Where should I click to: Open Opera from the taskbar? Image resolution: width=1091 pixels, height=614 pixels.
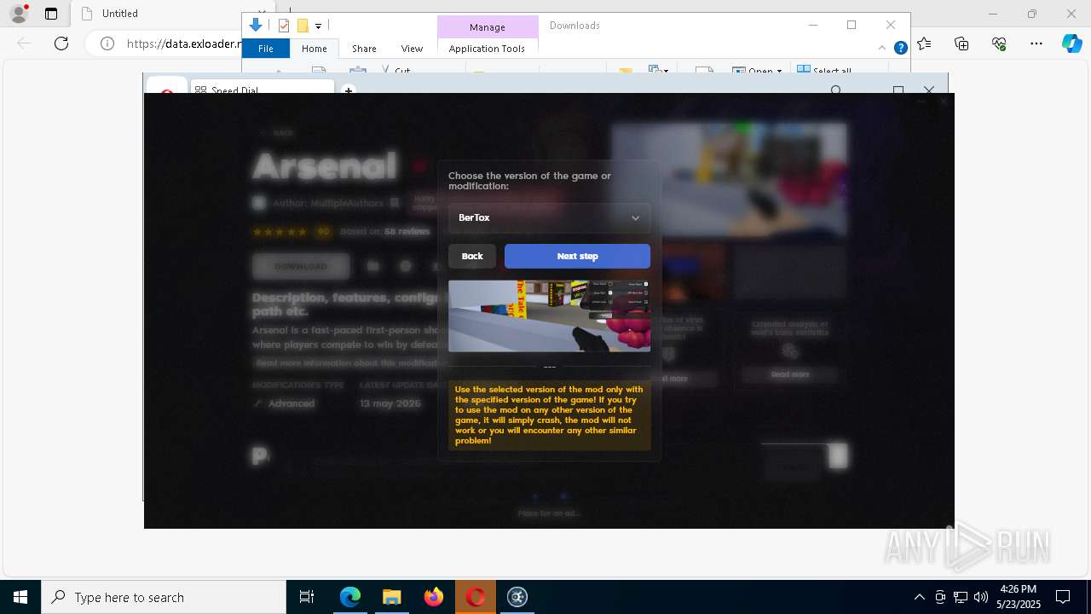pos(476,597)
